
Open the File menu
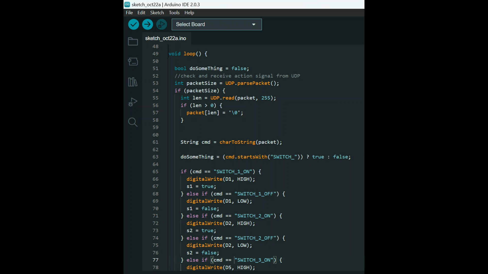pyautogui.click(x=129, y=12)
